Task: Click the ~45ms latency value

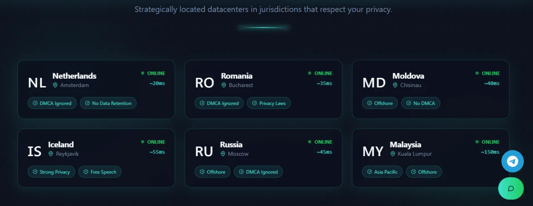Action: coord(324,152)
